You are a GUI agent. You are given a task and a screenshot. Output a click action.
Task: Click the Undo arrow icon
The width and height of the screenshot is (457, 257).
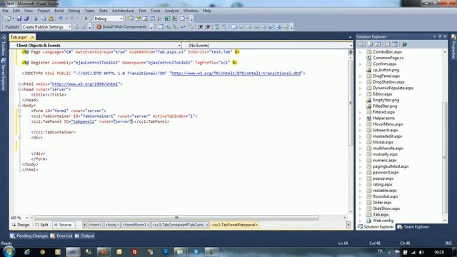[60, 19]
